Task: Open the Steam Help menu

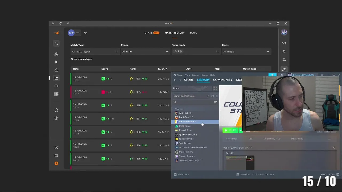Action: tap(212, 75)
